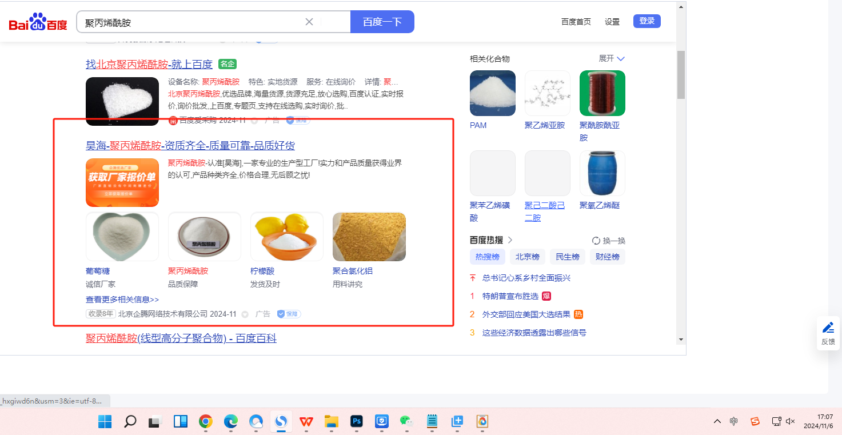The height and width of the screenshot is (435, 842).
Task: Switch to the 财经榜 tab
Action: point(608,257)
